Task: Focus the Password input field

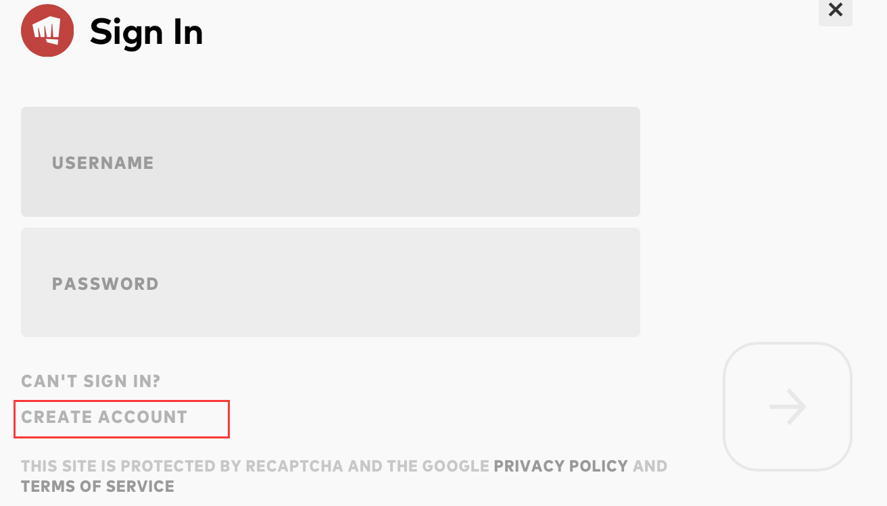Action: (330, 282)
